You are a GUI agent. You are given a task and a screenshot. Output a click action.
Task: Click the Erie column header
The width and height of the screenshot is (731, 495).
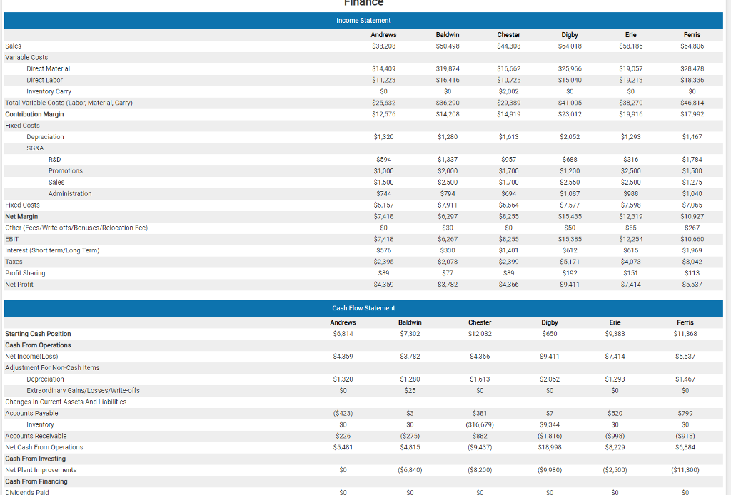pyautogui.click(x=630, y=34)
